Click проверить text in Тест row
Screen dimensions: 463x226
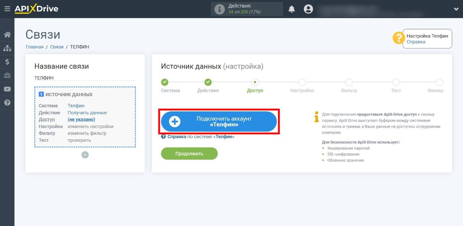click(x=79, y=140)
